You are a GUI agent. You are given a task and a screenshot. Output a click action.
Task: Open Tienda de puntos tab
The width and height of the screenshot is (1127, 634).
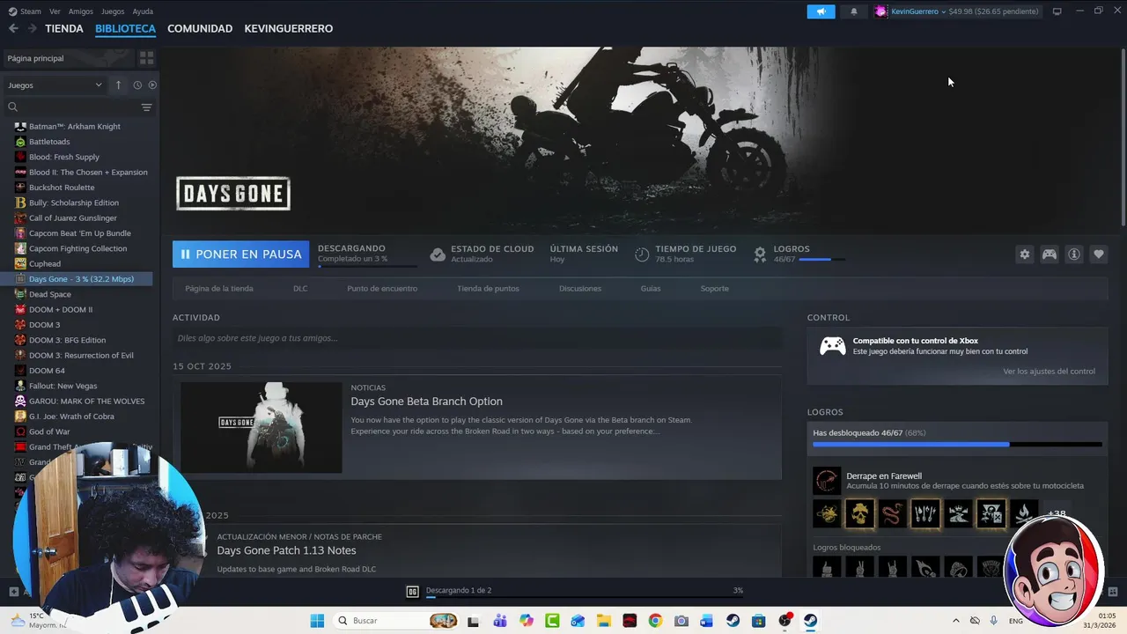pyautogui.click(x=488, y=288)
